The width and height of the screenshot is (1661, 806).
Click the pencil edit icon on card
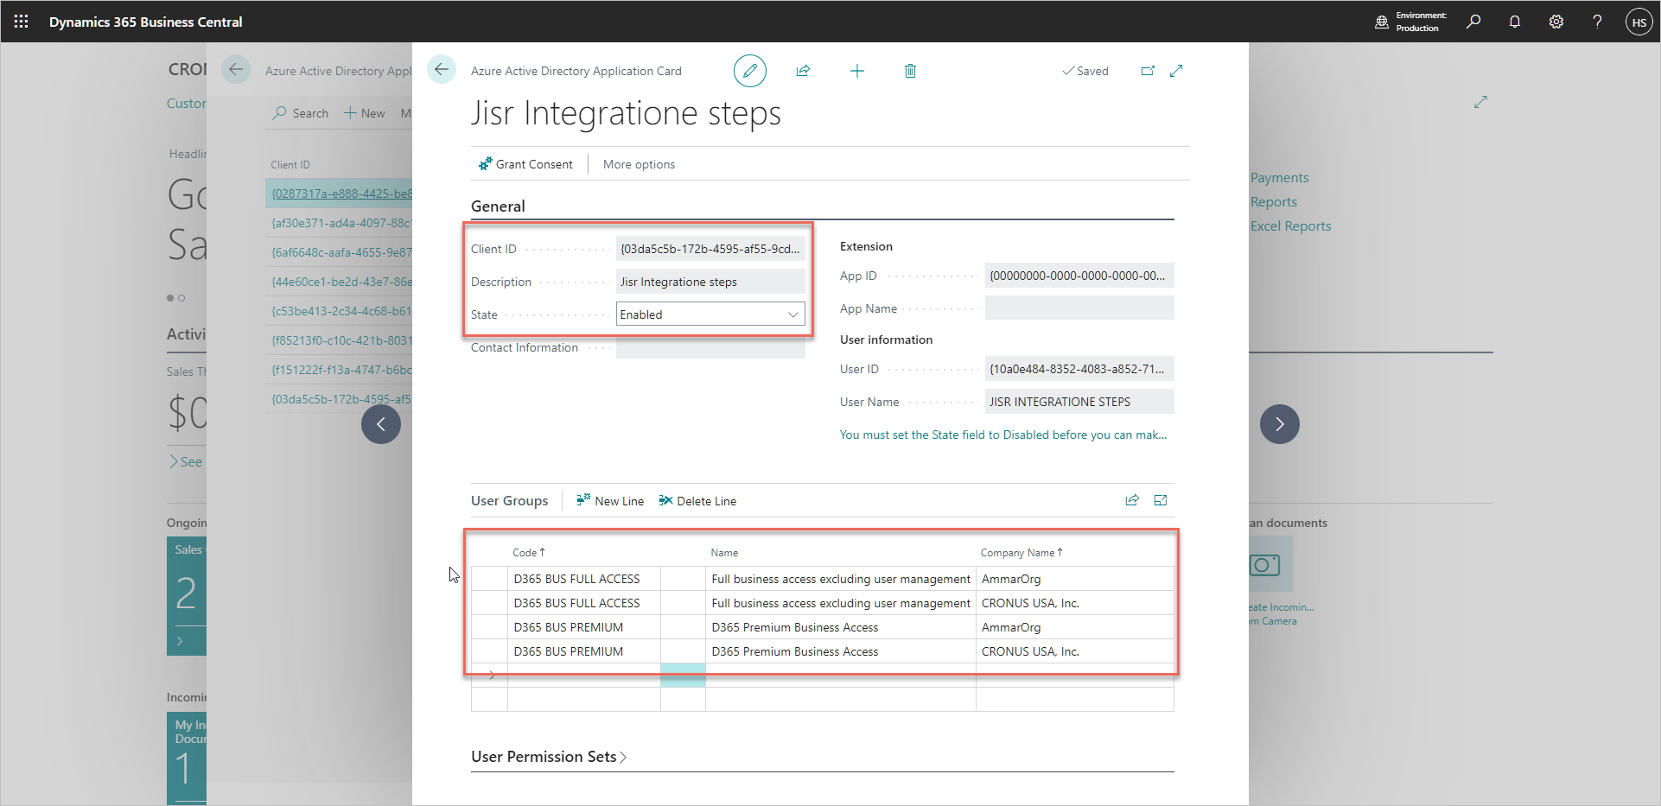click(749, 71)
